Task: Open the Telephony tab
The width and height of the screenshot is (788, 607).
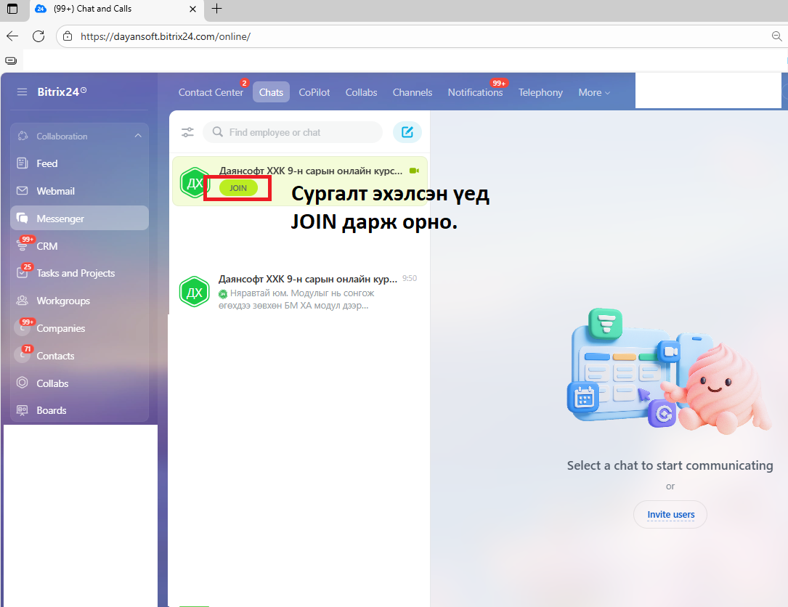Action: (x=540, y=92)
